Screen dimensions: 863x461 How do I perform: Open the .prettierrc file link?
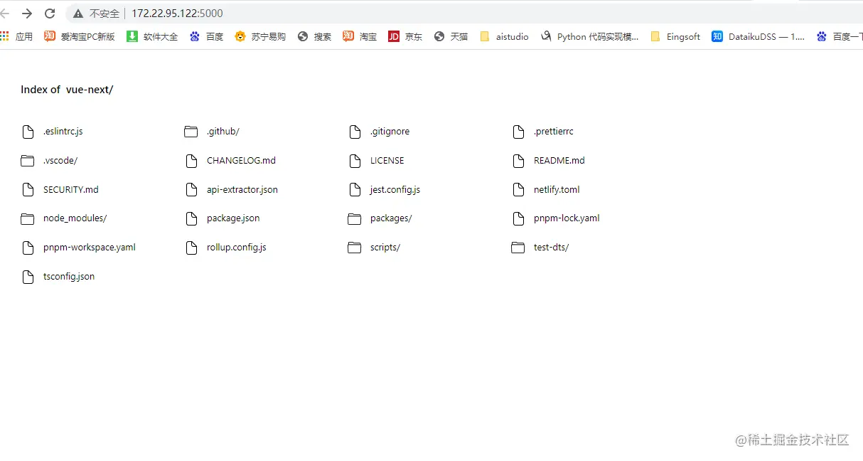[x=554, y=132]
